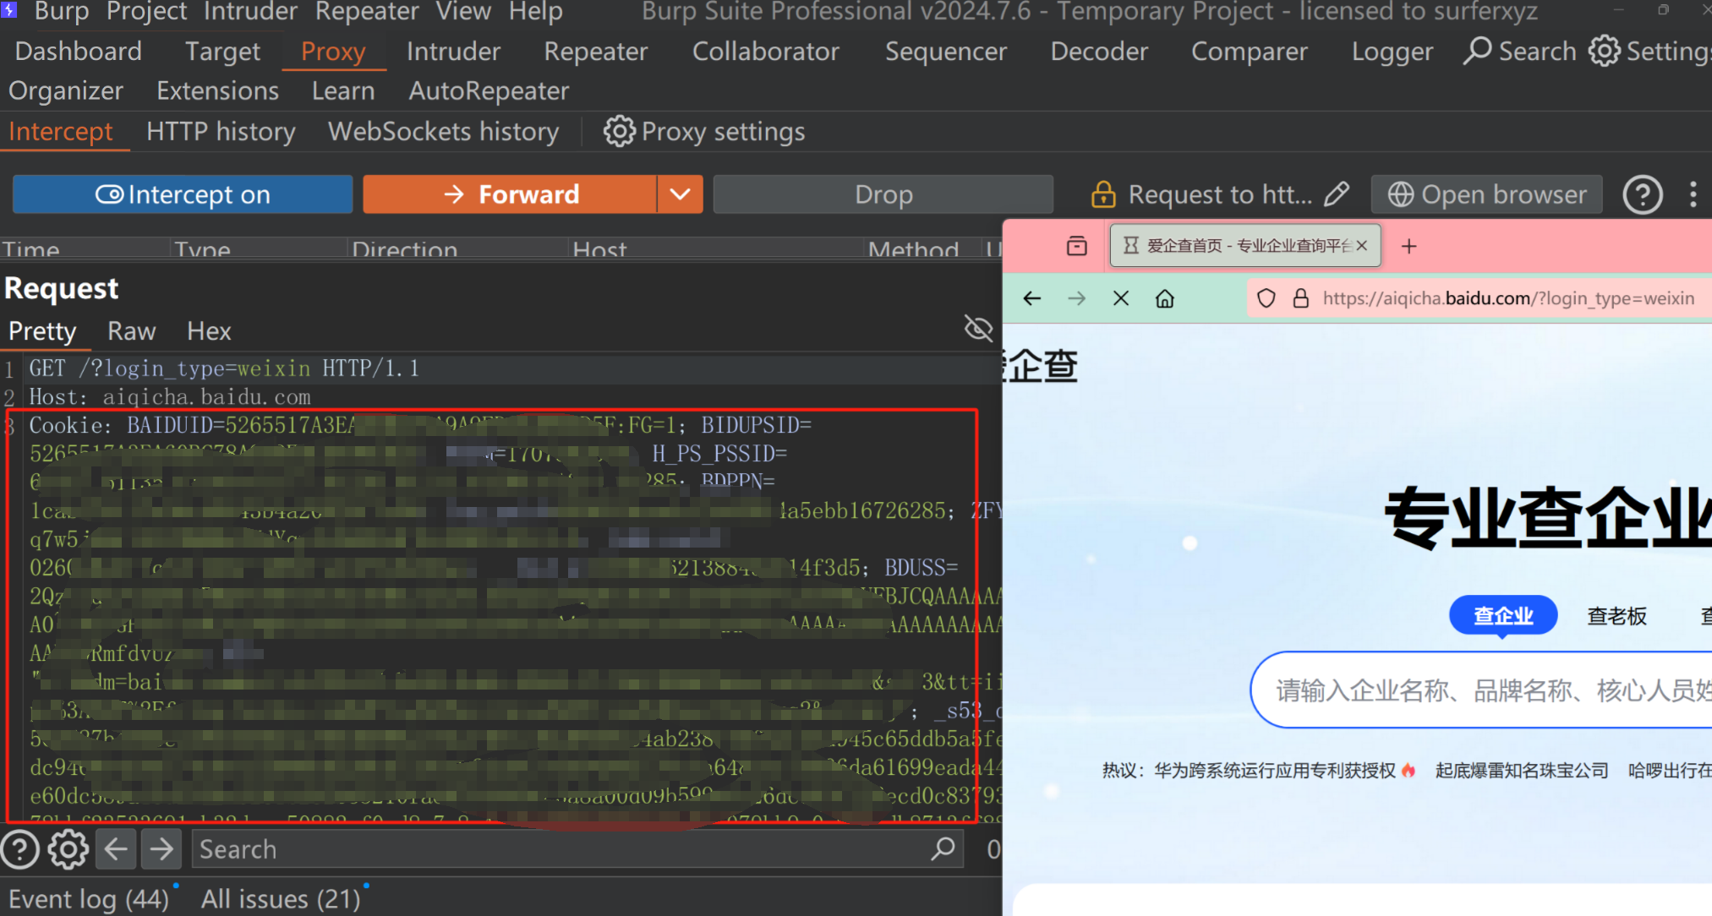Image resolution: width=1712 pixels, height=916 pixels.
Task: Open the Decoder tab
Action: [x=1099, y=52]
